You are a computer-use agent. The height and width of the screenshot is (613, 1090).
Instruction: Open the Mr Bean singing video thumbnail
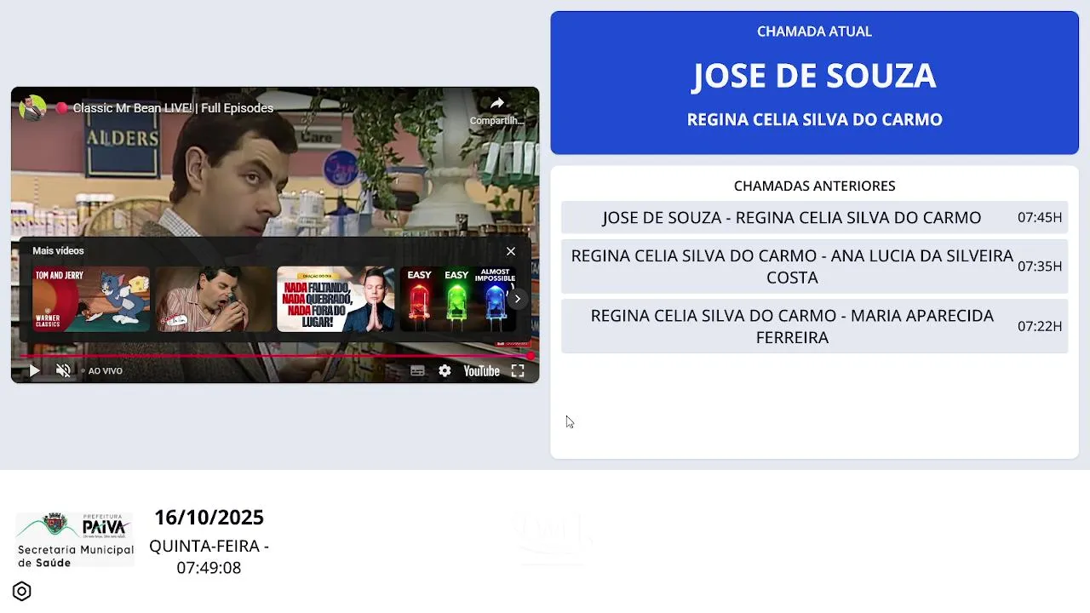click(x=213, y=299)
